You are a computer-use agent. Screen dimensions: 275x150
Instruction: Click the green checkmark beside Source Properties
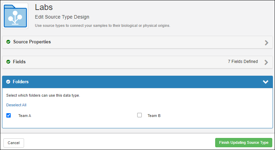(x=8, y=42)
